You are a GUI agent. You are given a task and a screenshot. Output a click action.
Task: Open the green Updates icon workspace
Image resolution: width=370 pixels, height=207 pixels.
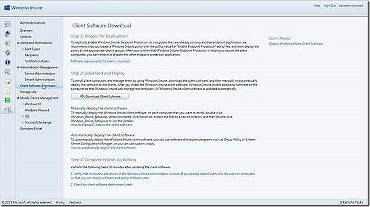click(x=7, y=43)
